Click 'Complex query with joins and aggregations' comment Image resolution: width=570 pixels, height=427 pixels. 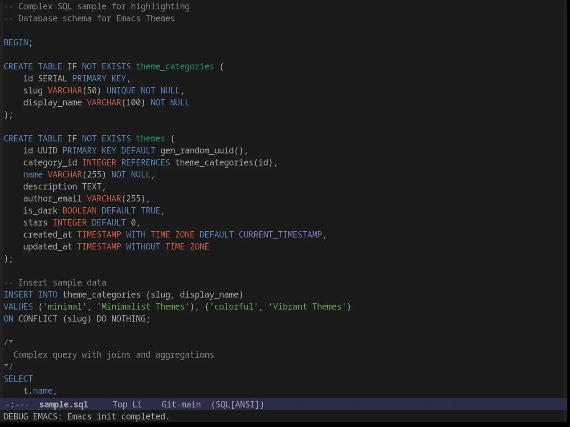tap(114, 354)
